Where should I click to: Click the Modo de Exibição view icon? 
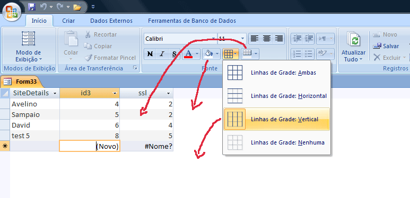pyautogui.click(x=28, y=39)
